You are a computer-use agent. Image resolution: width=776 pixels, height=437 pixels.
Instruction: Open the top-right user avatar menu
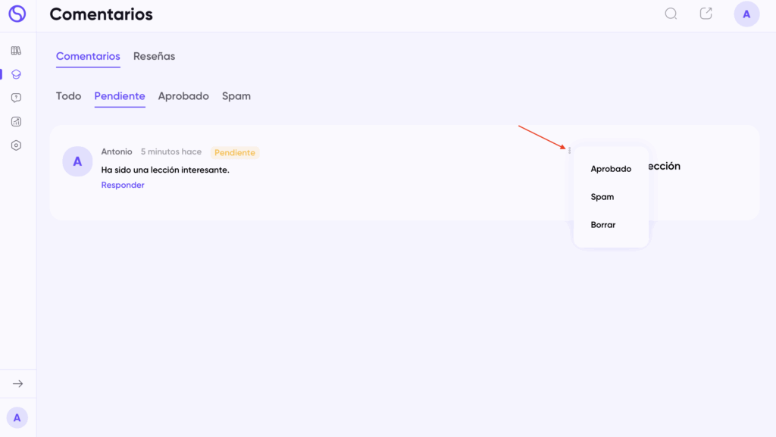click(746, 14)
